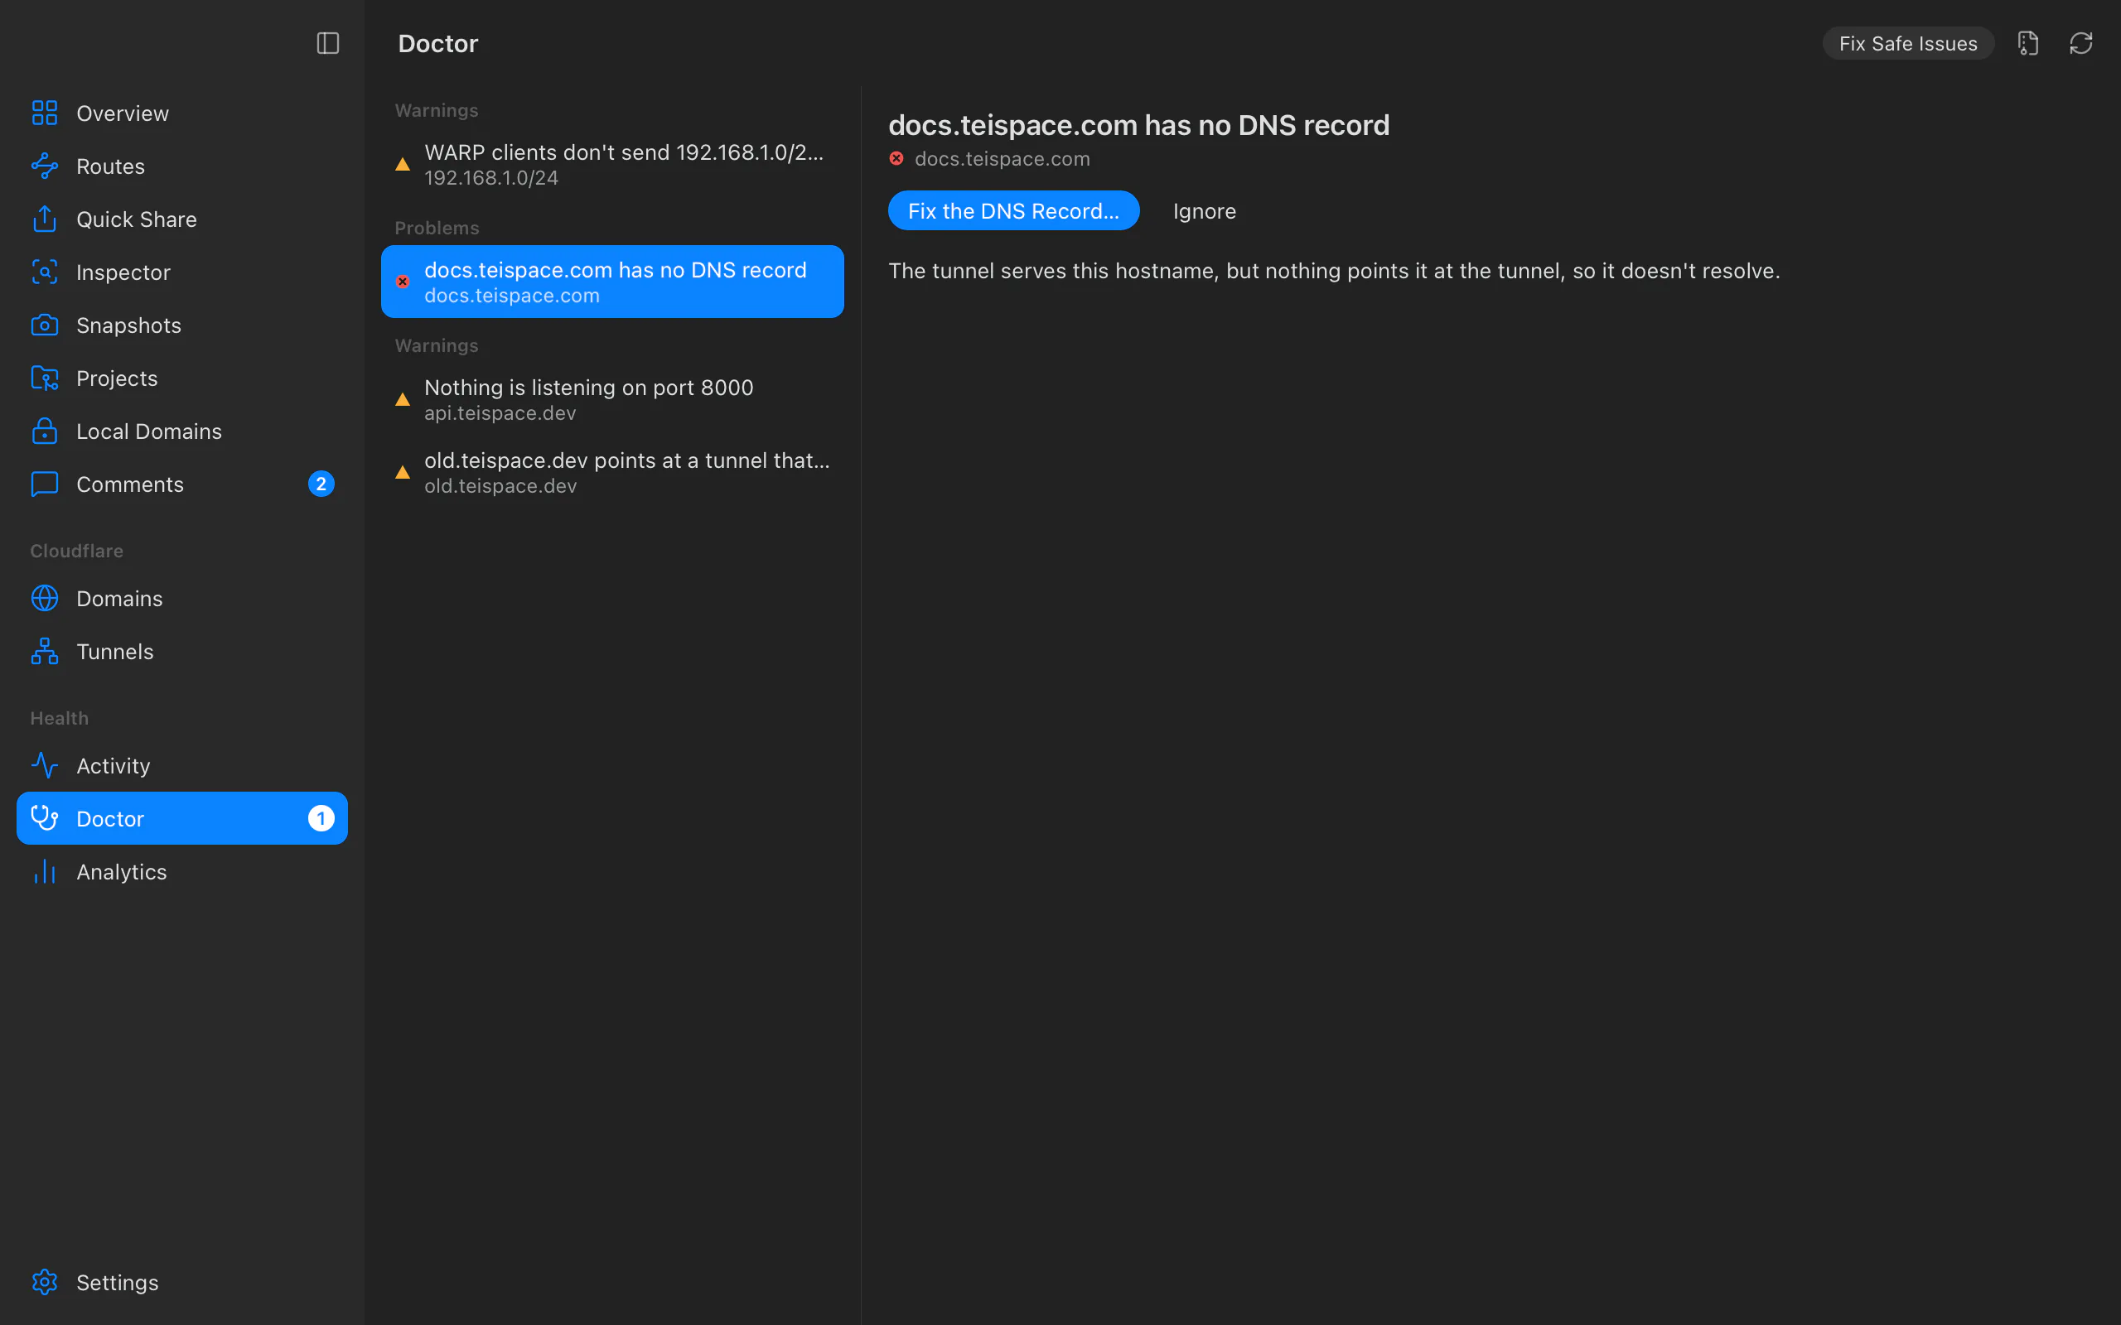Click the Inspector magnifier icon

point(45,272)
